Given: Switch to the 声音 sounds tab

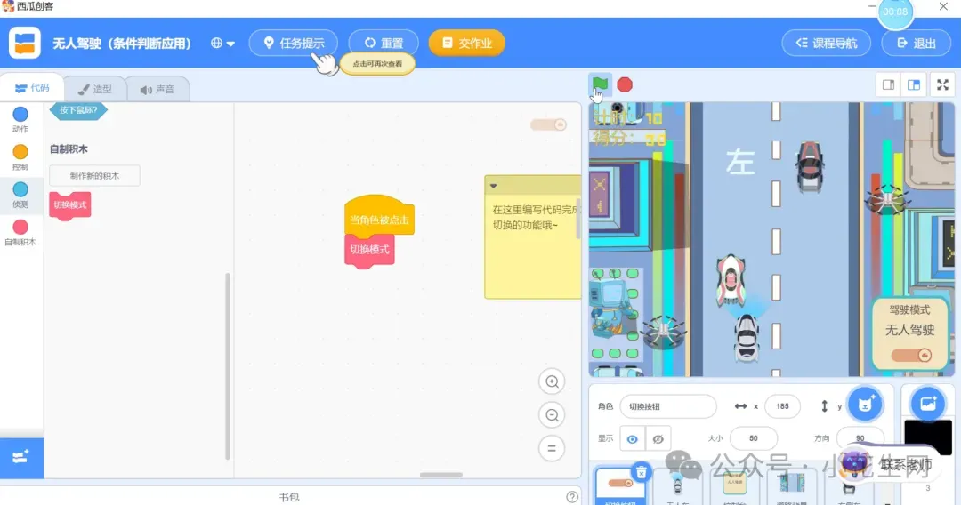Looking at the screenshot, I should [x=157, y=90].
